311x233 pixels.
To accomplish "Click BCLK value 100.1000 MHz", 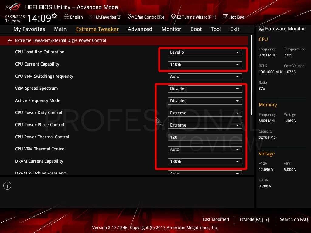I will pyautogui.click(x=271, y=72).
